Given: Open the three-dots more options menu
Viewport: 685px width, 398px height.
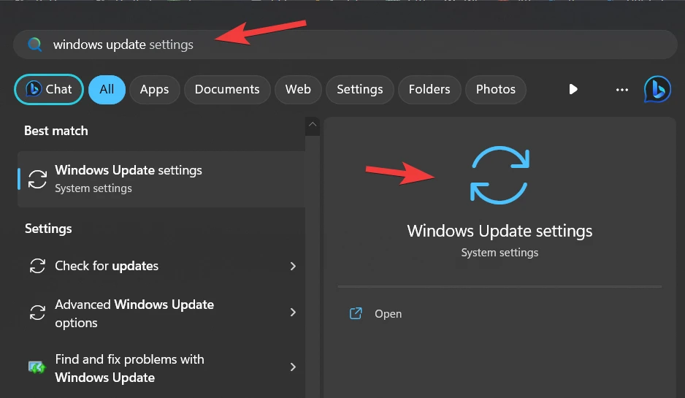Looking at the screenshot, I should 621,90.
